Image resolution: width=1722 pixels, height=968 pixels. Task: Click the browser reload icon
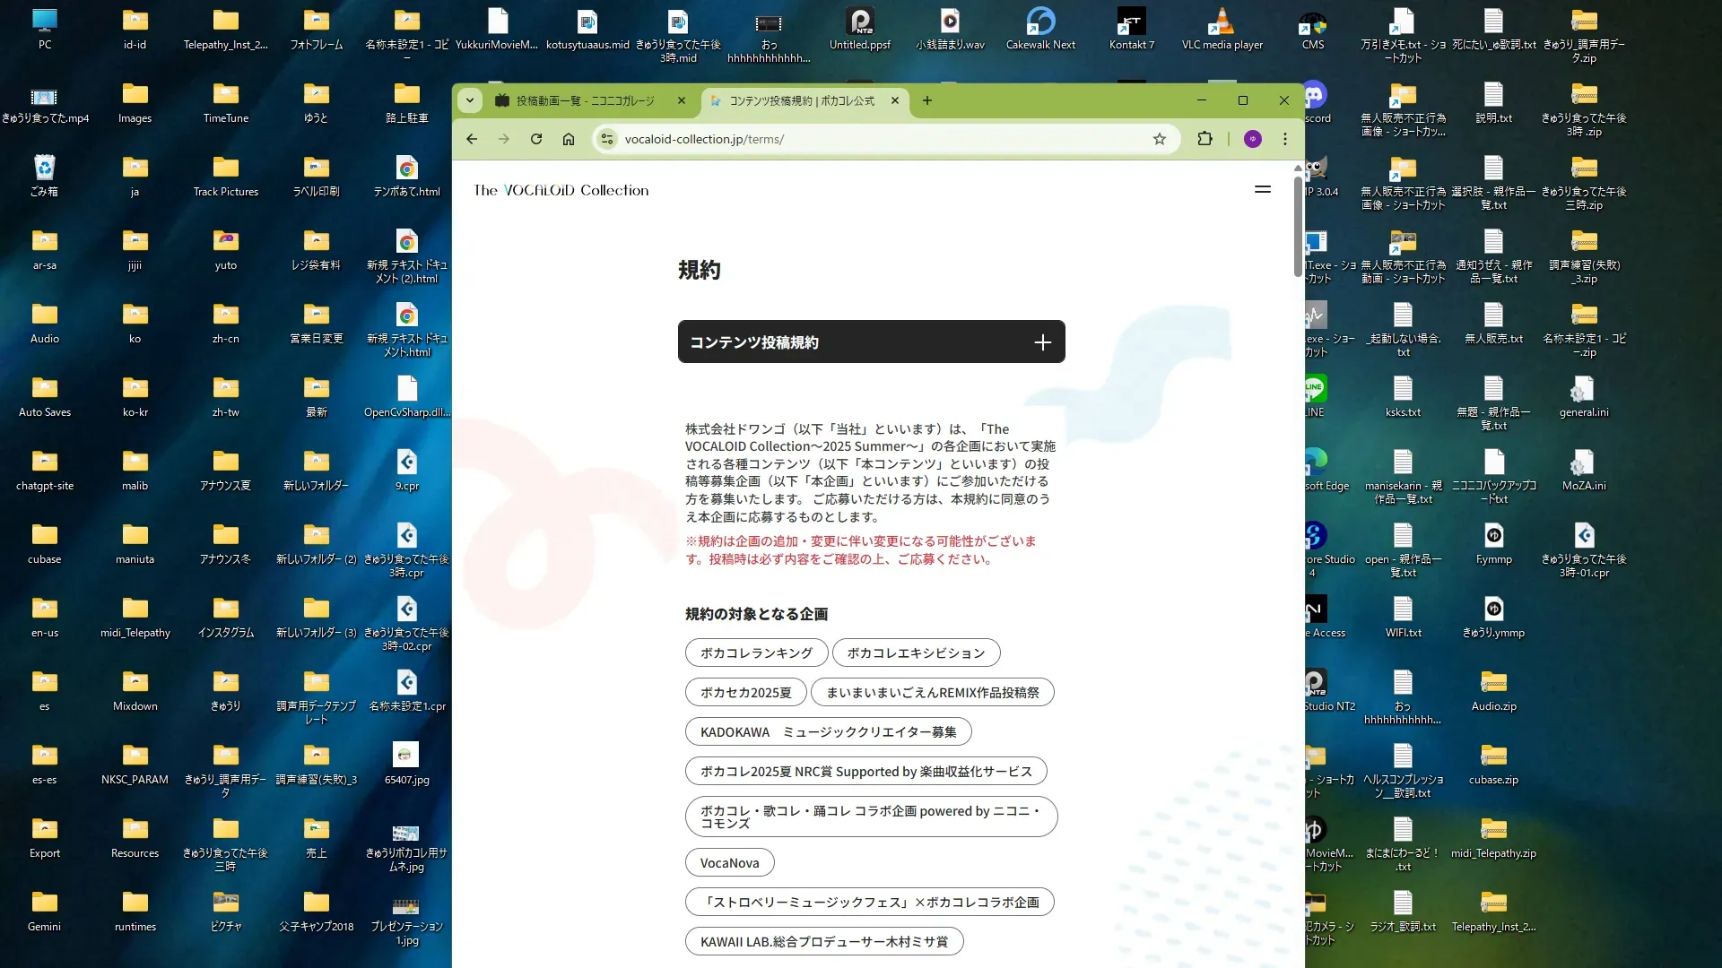point(536,139)
